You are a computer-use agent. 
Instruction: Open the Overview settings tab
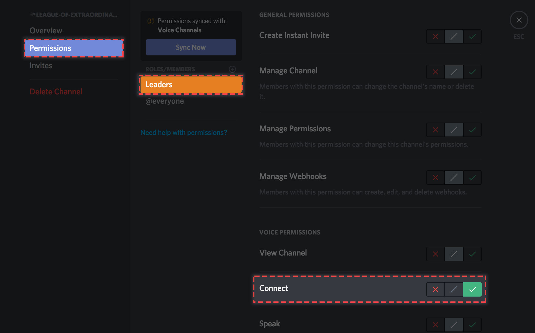46,31
